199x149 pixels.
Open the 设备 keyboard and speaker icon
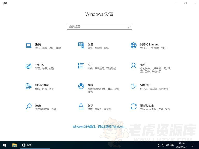pyautogui.click(x=81, y=45)
